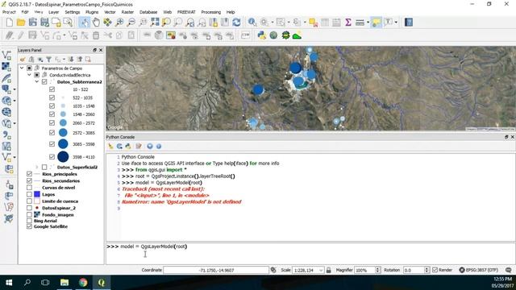Open the Scale dropdown
This screenshot has width=516, height=290.
[321, 271]
